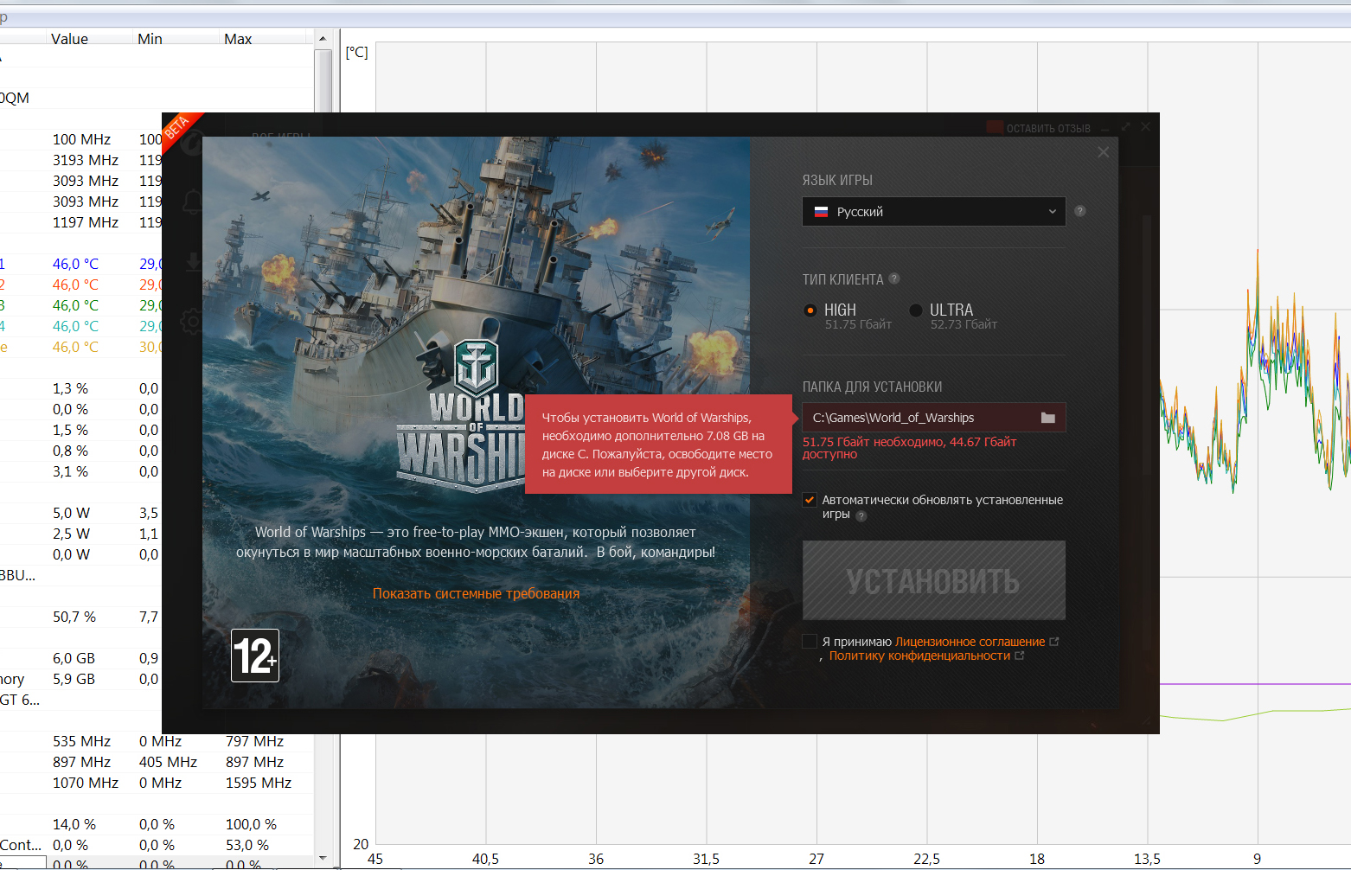Click the 100,0 % max value
1351x870 pixels.
pos(251,824)
